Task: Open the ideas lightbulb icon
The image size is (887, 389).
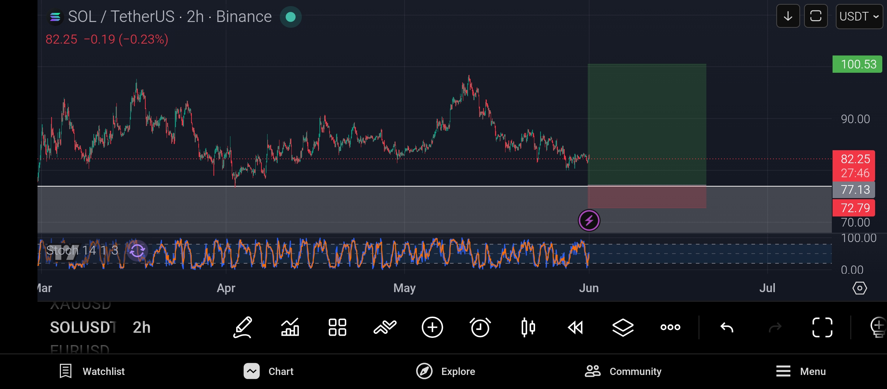Action: 878,327
